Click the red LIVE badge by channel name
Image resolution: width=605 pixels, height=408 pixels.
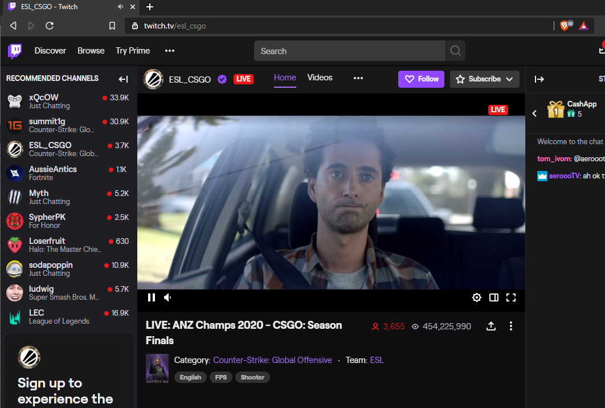coord(243,79)
